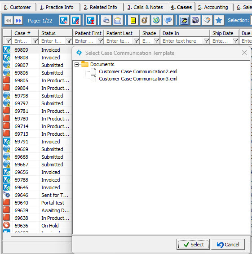Click the Ship Date column header
252x254 pixels.
point(225,33)
